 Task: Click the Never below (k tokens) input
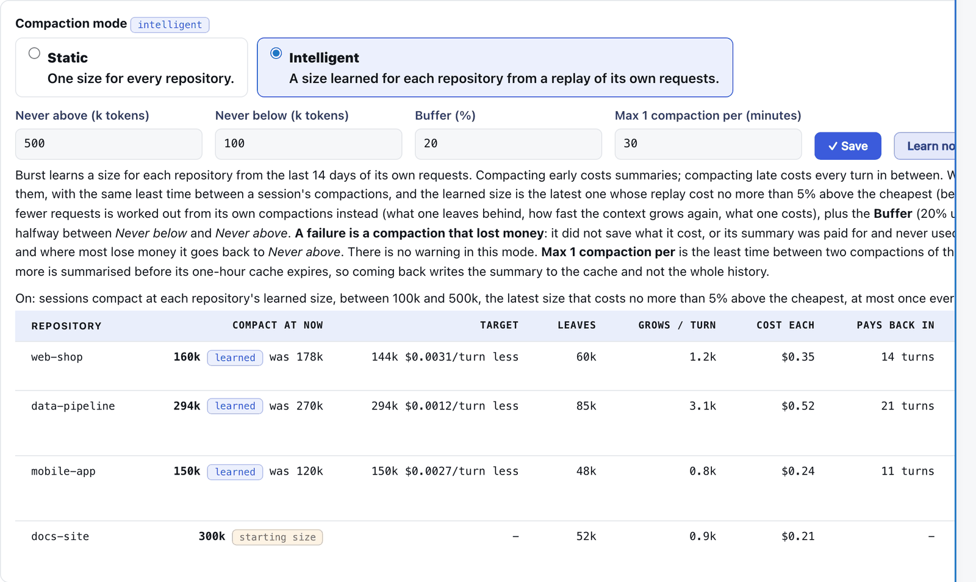point(309,144)
